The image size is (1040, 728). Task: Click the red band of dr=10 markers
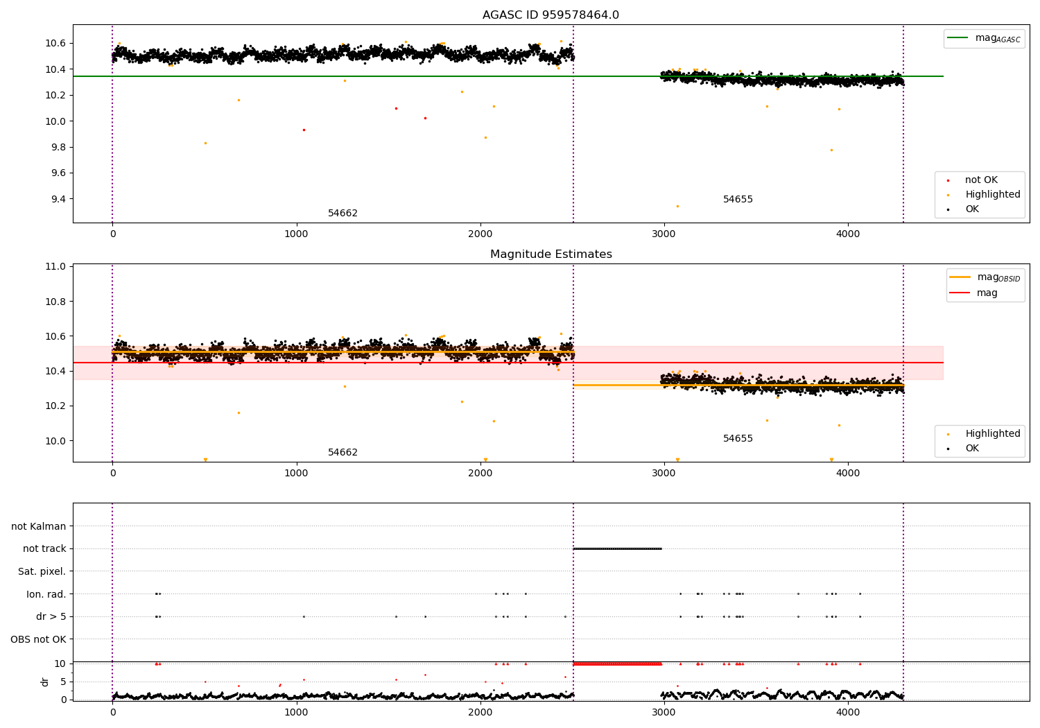[617, 664]
